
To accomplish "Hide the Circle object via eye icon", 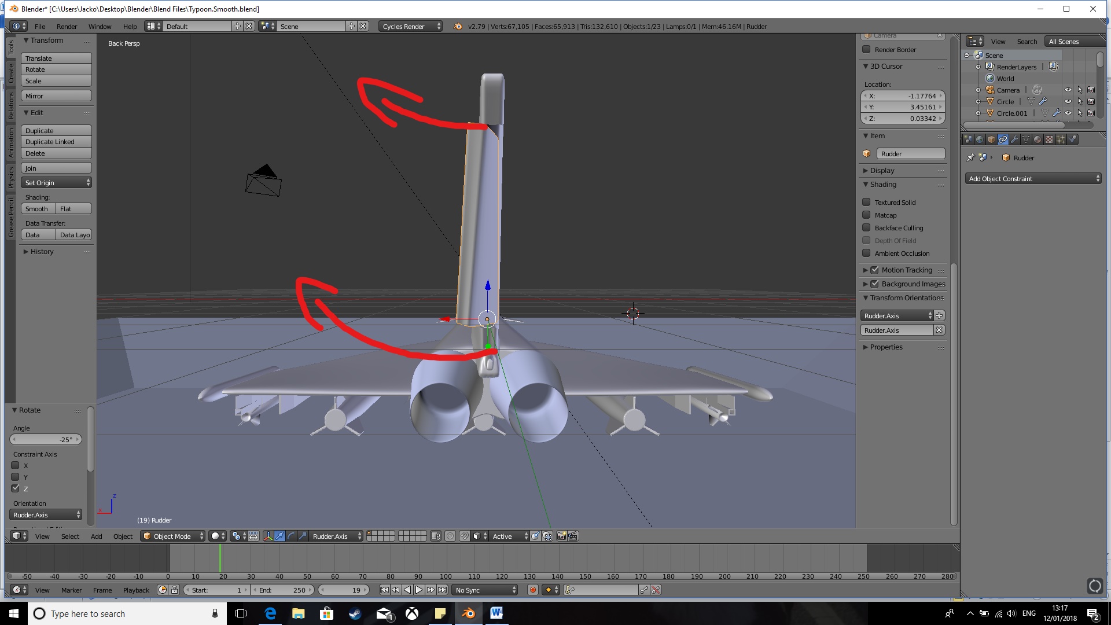I will [x=1068, y=101].
